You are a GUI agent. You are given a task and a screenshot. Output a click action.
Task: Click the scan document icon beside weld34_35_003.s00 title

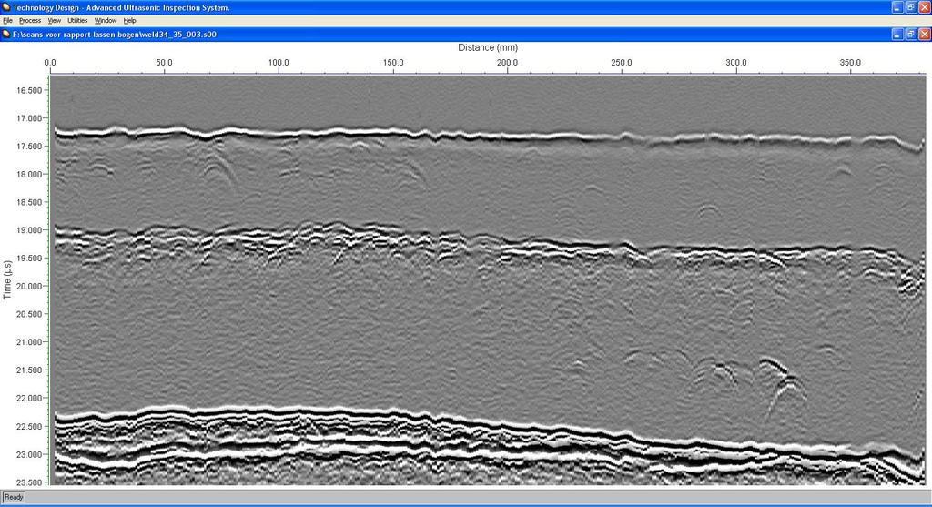[x=6, y=34]
